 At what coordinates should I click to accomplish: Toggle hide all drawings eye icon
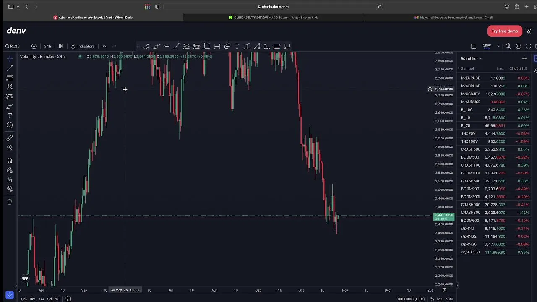(x=10, y=189)
